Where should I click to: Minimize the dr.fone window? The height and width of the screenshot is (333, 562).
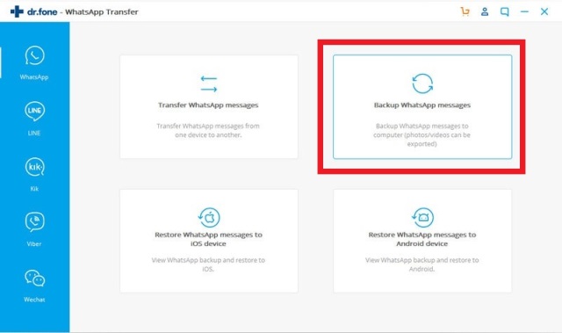tap(524, 11)
